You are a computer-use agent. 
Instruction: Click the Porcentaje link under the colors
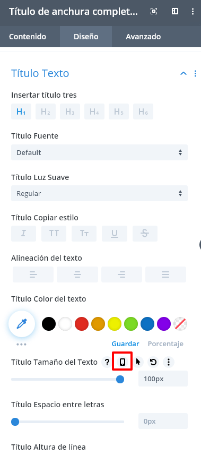165,344
